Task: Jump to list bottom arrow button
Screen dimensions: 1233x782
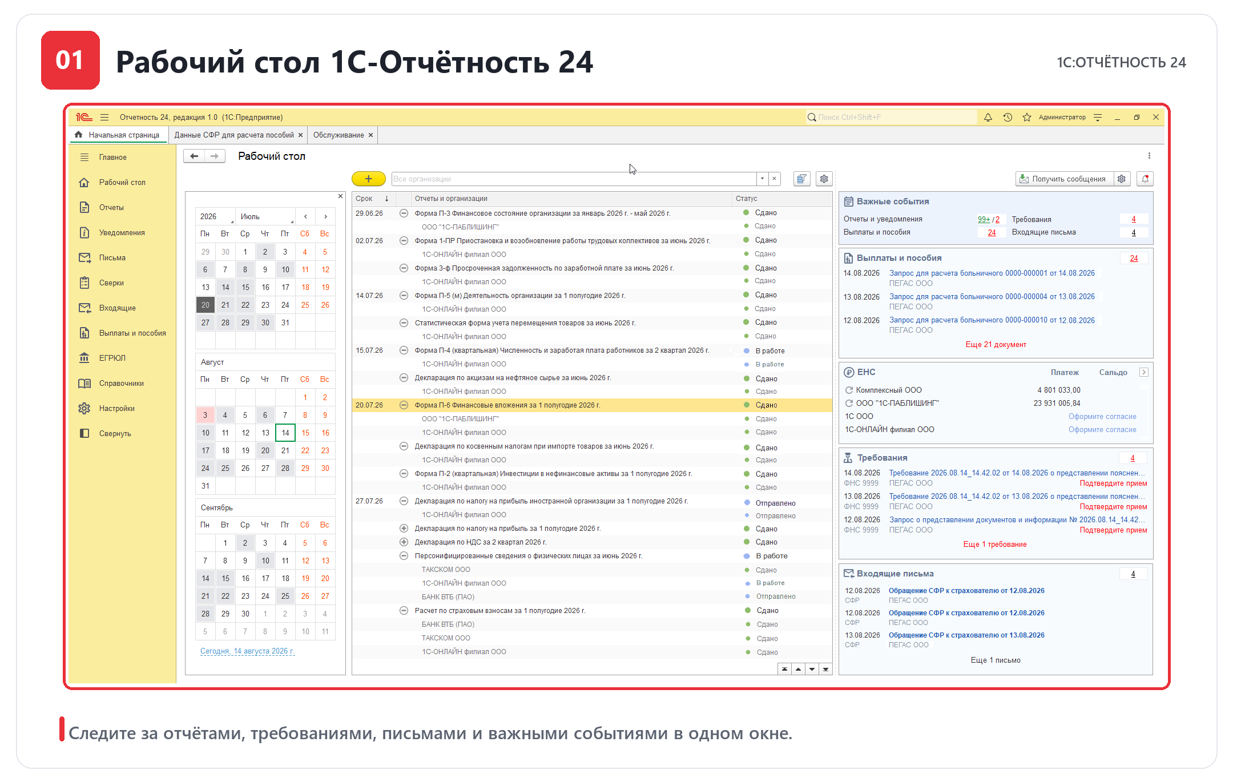Action: pyautogui.click(x=825, y=669)
